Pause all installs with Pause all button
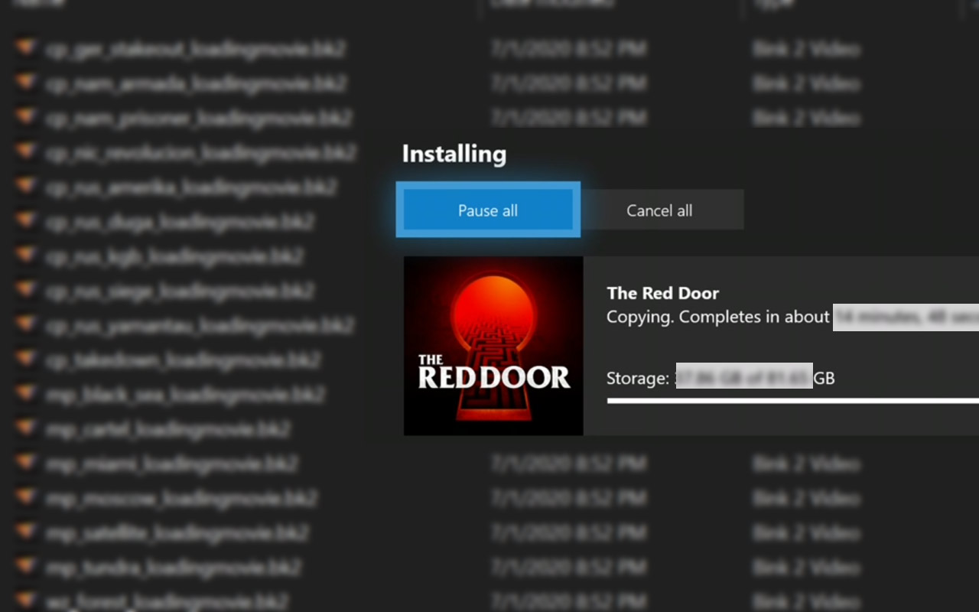The image size is (979, 612). click(x=488, y=210)
